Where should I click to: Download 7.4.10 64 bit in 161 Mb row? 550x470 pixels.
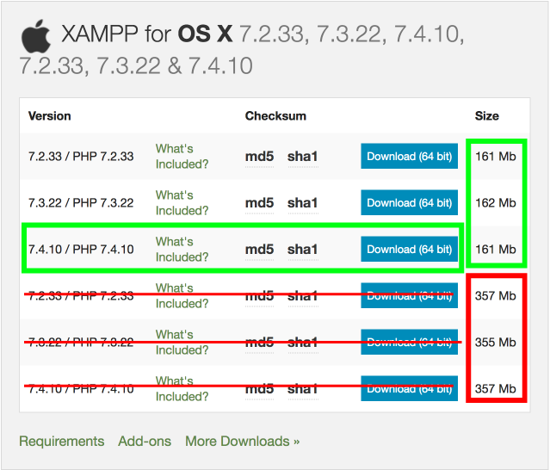point(409,250)
